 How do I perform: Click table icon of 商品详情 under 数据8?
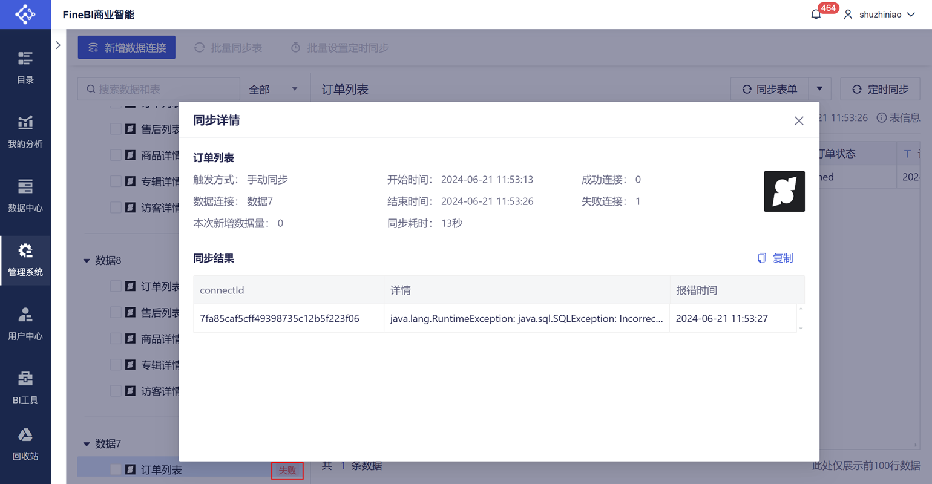pos(130,339)
